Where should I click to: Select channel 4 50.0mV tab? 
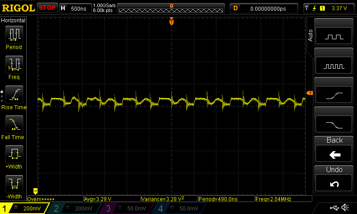point(180,208)
